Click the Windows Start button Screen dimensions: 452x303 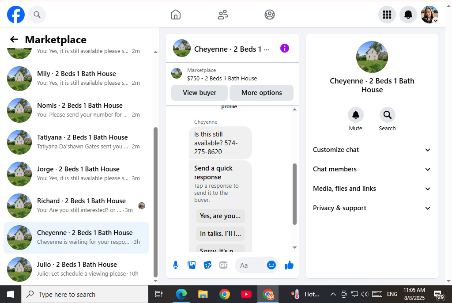(x=11, y=294)
